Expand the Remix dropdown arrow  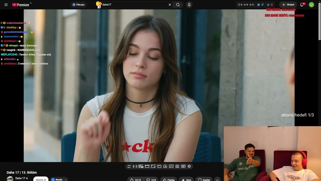(x=66, y=179)
